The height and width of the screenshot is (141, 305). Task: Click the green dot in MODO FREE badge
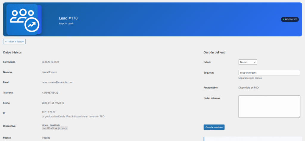(x=283, y=19)
